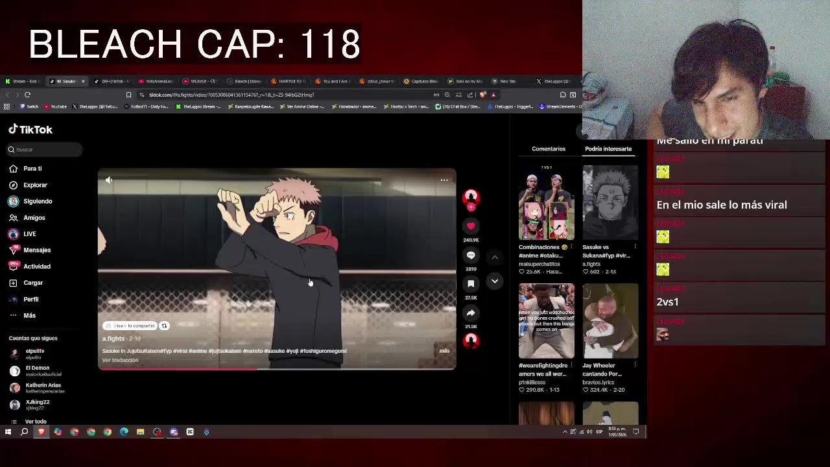The width and height of the screenshot is (830, 467).
Task: Open the Windows Start menu
Action: [x=8, y=432]
